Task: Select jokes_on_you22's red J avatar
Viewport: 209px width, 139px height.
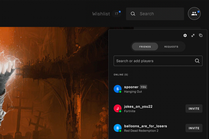Action: pyautogui.click(x=118, y=108)
